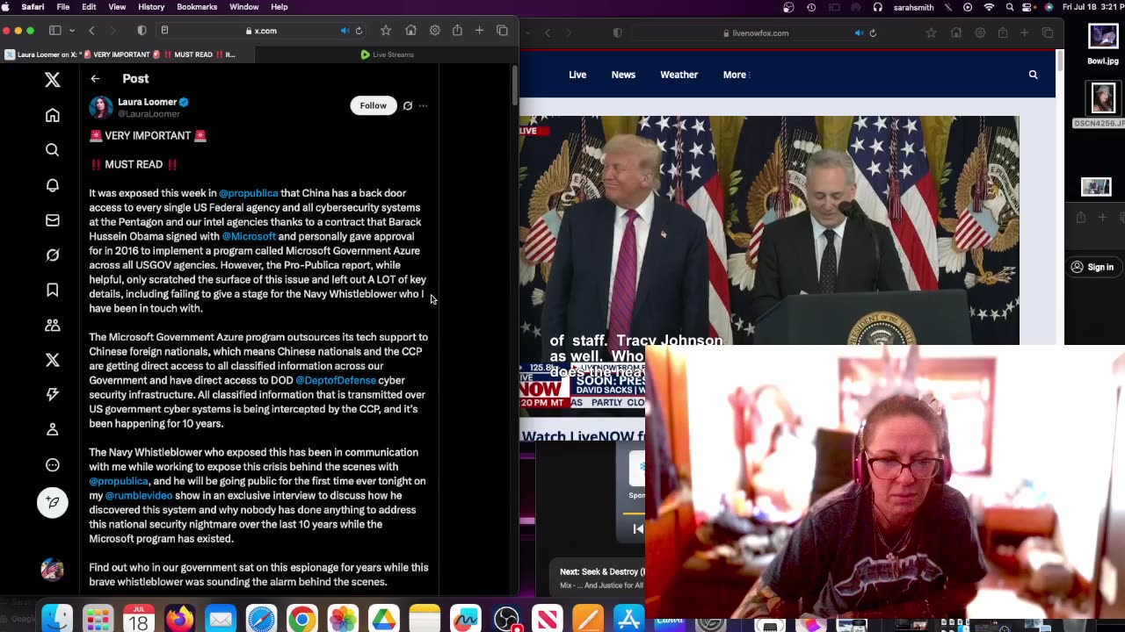This screenshot has height=632, width=1125.
Task: Open More circle icon in X sidebar
Action: [x=53, y=465]
